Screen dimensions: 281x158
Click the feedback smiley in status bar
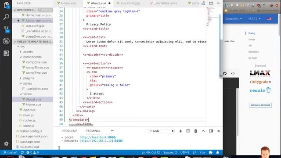(211, 152)
